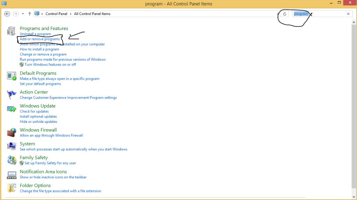Click the scrollbar down arrow

[x=354, y=197]
